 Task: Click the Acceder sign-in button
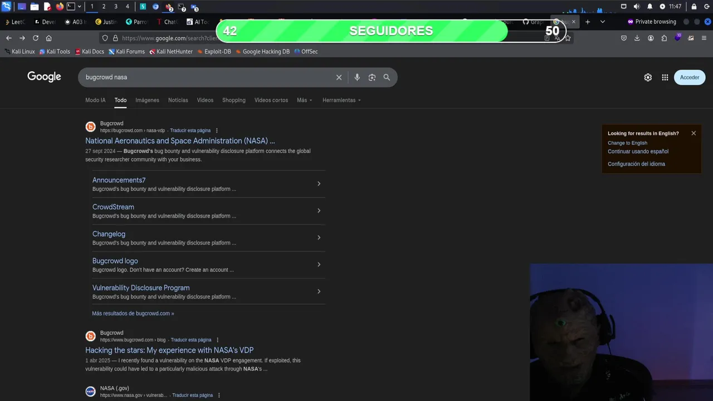[690, 77]
